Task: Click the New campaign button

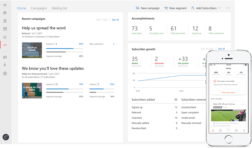Action: tap(148, 8)
